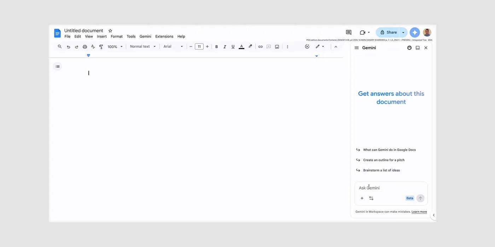Image resolution: width=495 pixels, height=247 pixels.
Task: Collapse side panel with bottom-right chevron
Action: (x=434, y=215)
